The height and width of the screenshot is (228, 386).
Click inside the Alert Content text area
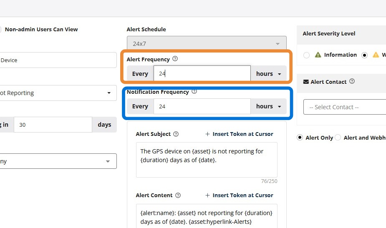(207, 216)
